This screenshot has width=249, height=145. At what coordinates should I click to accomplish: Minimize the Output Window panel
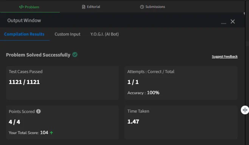pos(223,23)
